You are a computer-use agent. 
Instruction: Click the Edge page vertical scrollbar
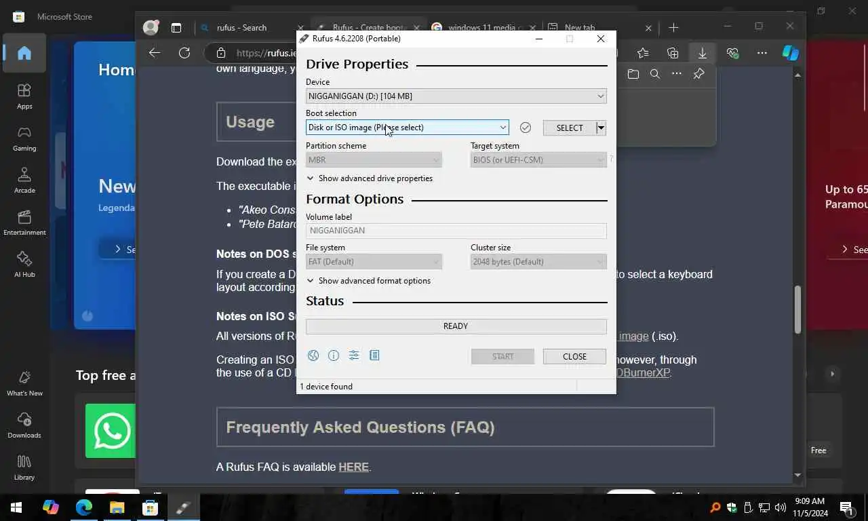(797, 310)
